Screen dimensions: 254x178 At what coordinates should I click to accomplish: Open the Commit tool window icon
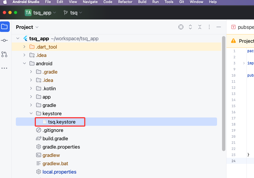coord(4,41)
